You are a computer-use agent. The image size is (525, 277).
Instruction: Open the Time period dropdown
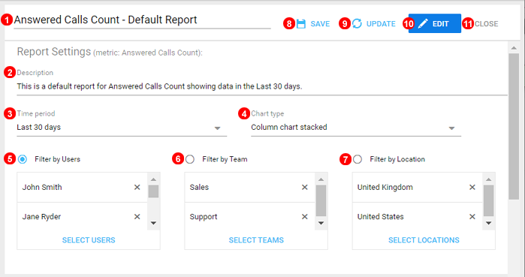coord(122,128)
